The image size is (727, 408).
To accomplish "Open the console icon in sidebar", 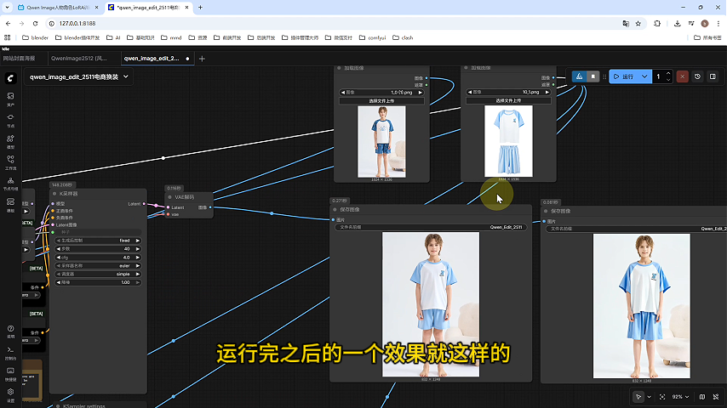I will click(10, 353).
